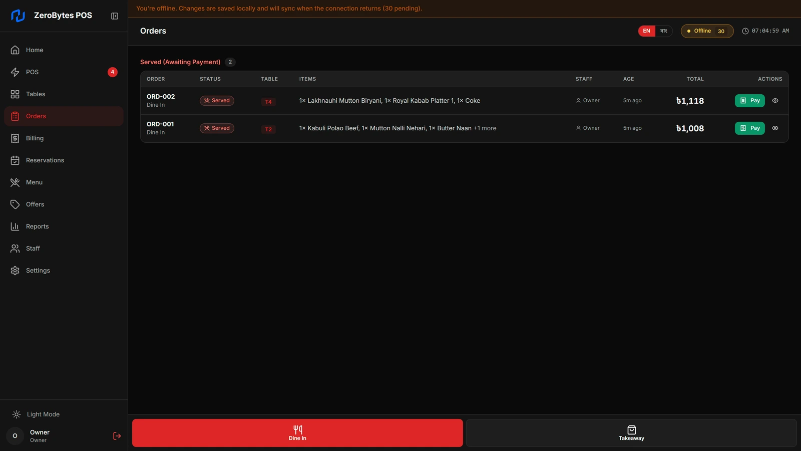Screen dimensions: 801x451
Task: Click the logout icon
Action: 117,436
